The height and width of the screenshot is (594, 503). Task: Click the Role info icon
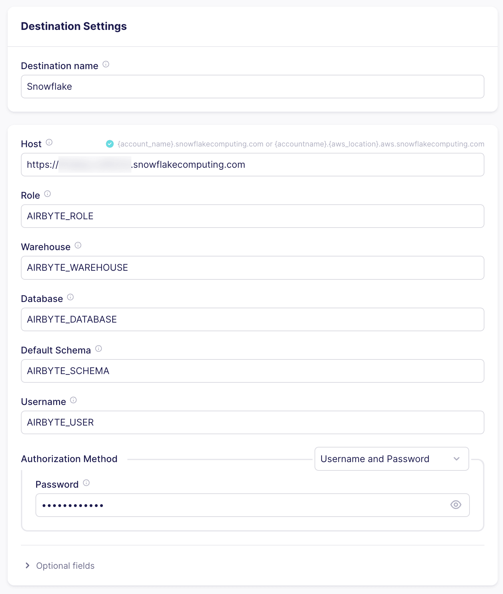tap(47, 194)
